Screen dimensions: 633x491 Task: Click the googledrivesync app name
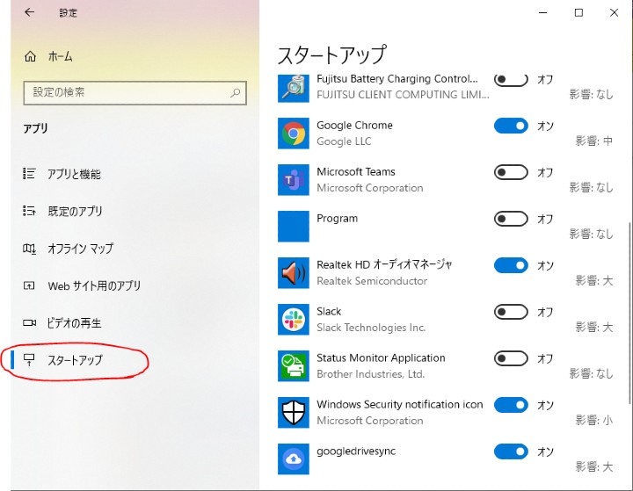coord(356,451)
